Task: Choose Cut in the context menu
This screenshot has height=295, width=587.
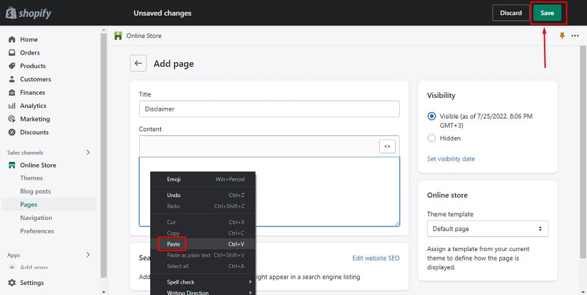Action: coord(203,222)
